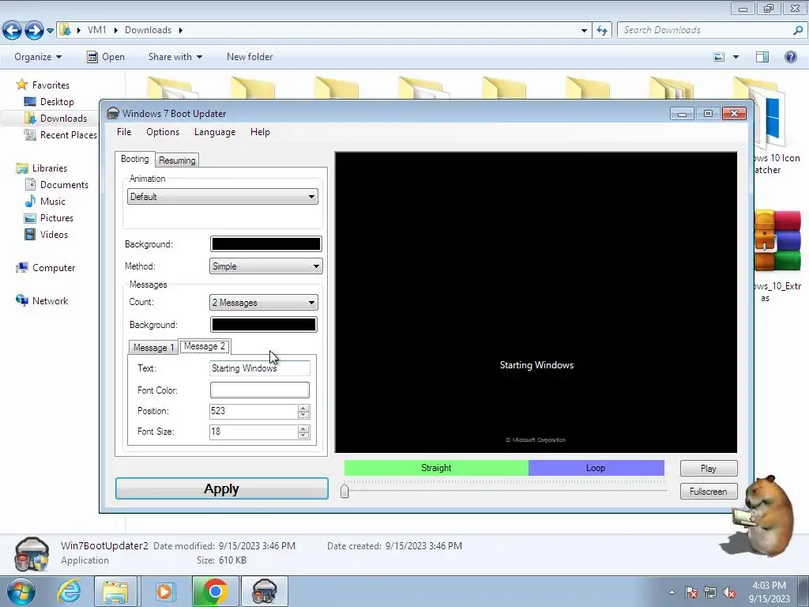Open the Method Simple dropdown
809x607 pixels.
265,266
